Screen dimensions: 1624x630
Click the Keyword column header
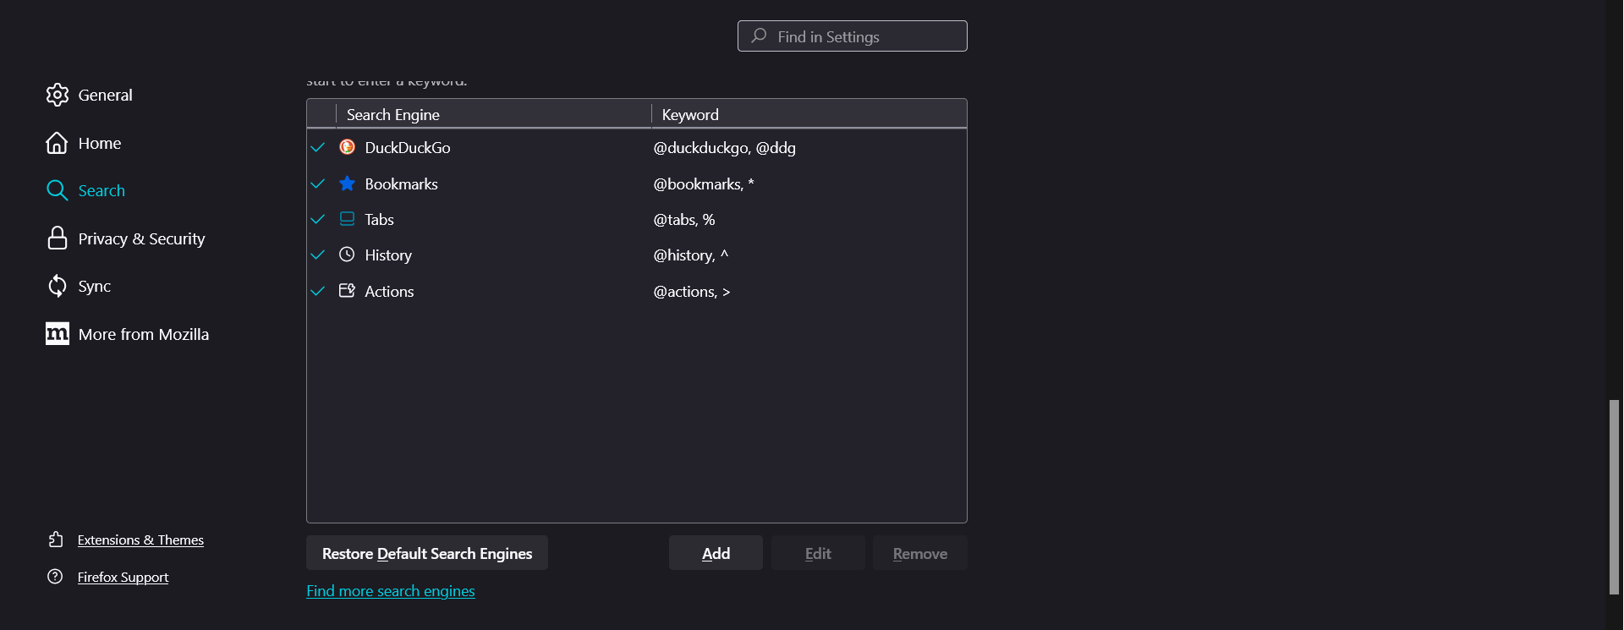(x=808, y=114)
